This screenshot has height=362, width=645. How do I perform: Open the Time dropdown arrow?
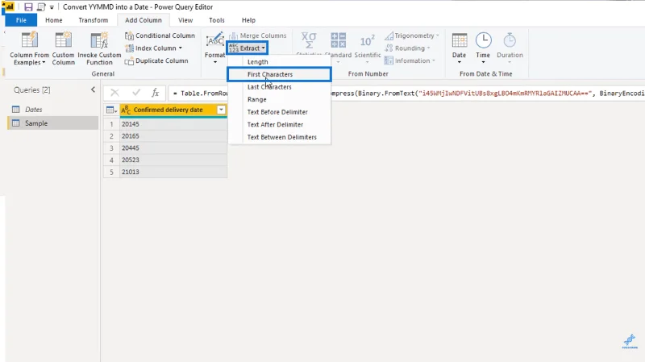click(x=483, y=63)
